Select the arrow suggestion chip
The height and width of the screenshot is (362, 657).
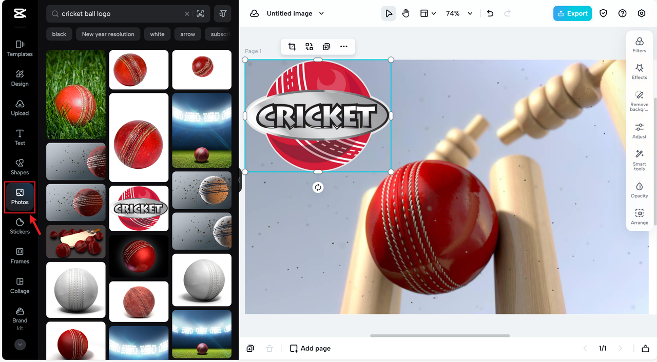tap(188, 34)
